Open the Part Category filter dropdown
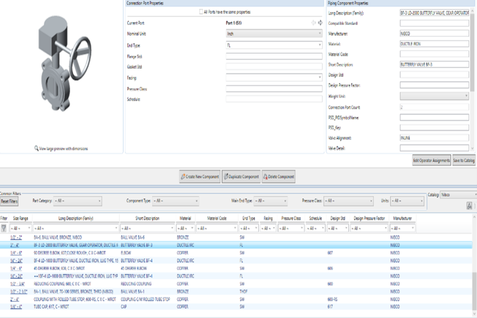 point(78,201)
